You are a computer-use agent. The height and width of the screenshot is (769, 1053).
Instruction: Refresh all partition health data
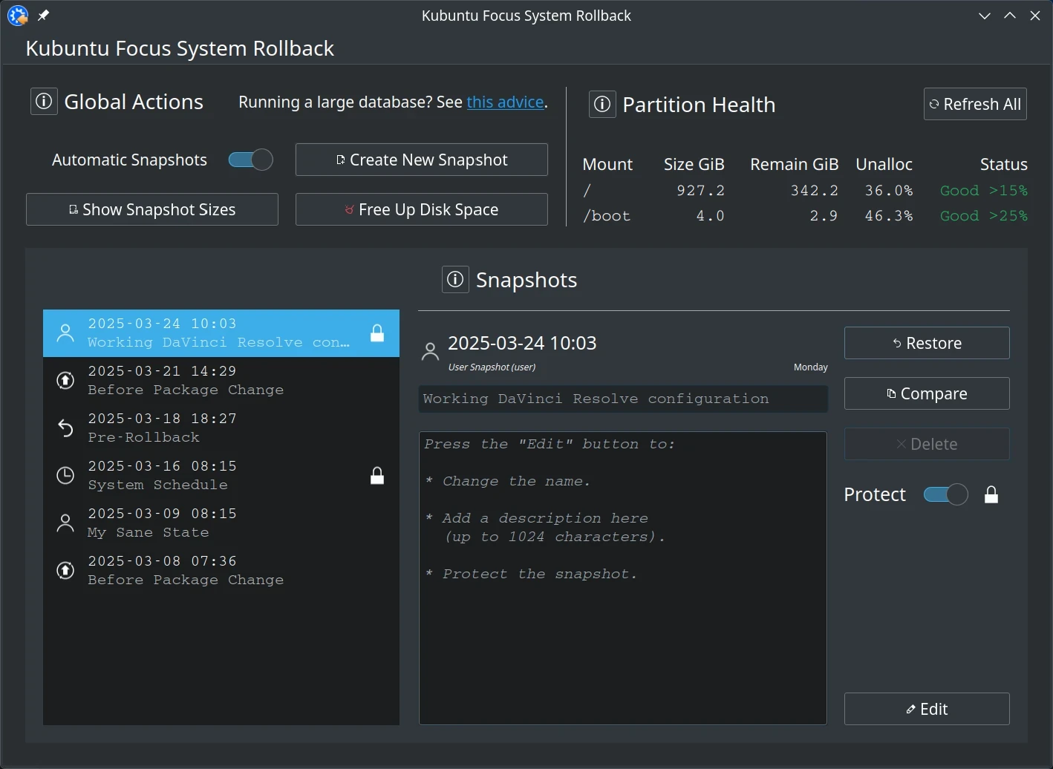pos(974,104)
